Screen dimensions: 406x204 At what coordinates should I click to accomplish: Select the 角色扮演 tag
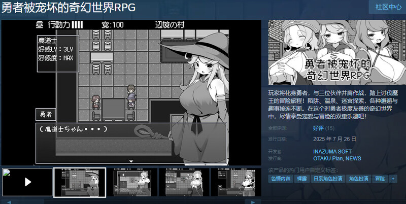pyautogui.click(x=359, y=179)
